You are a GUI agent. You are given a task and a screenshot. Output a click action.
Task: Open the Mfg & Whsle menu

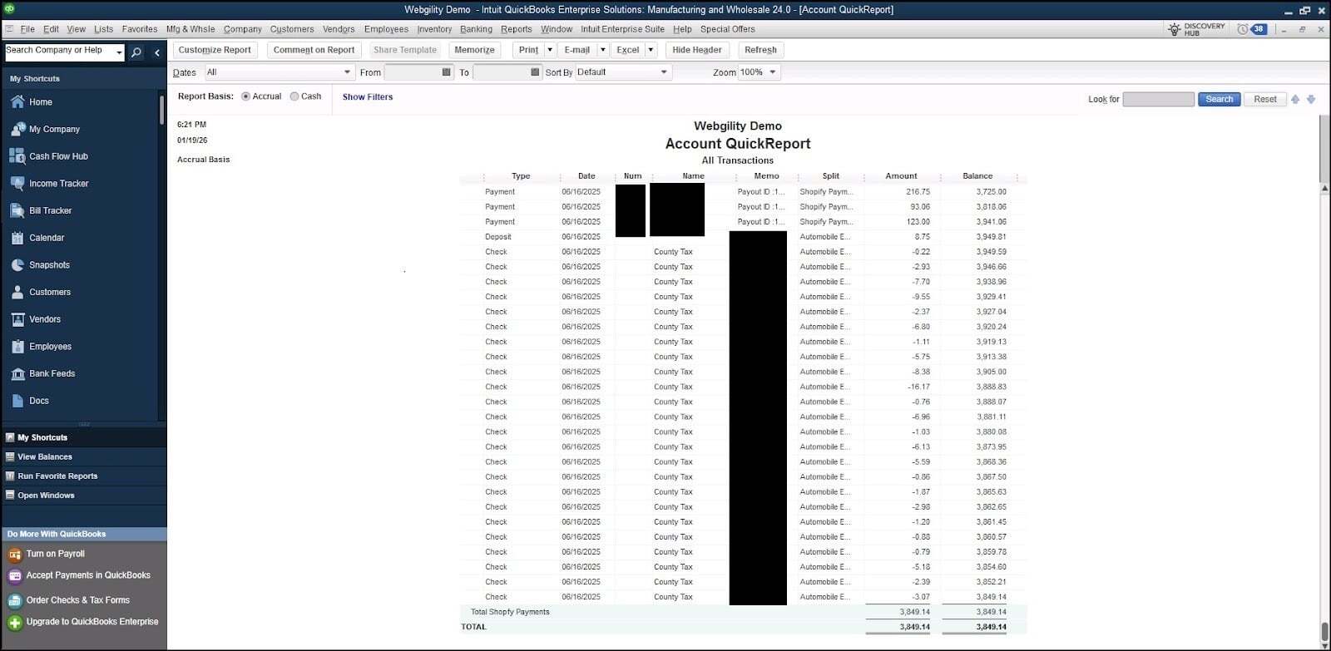click(190, 29)
